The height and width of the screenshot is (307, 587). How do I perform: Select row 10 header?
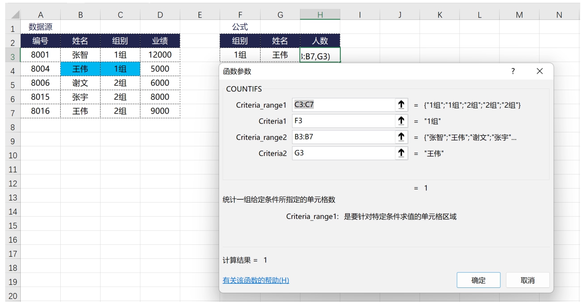[x=13, y=155]
